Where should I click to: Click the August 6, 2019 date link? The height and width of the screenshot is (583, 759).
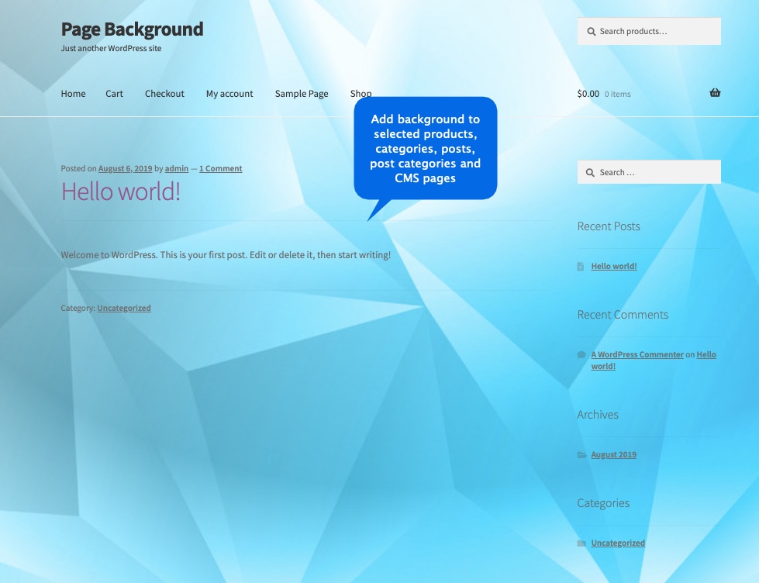125,168
